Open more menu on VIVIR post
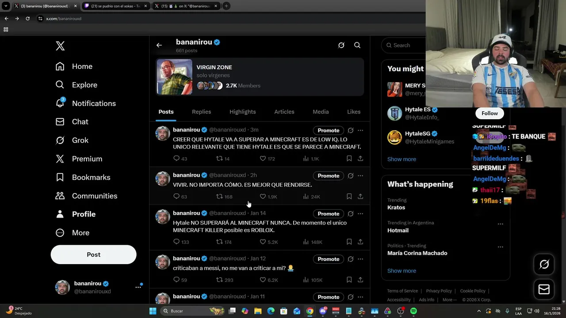The width and height of the screenshot is (566, 318). click(x=360, y=176)
